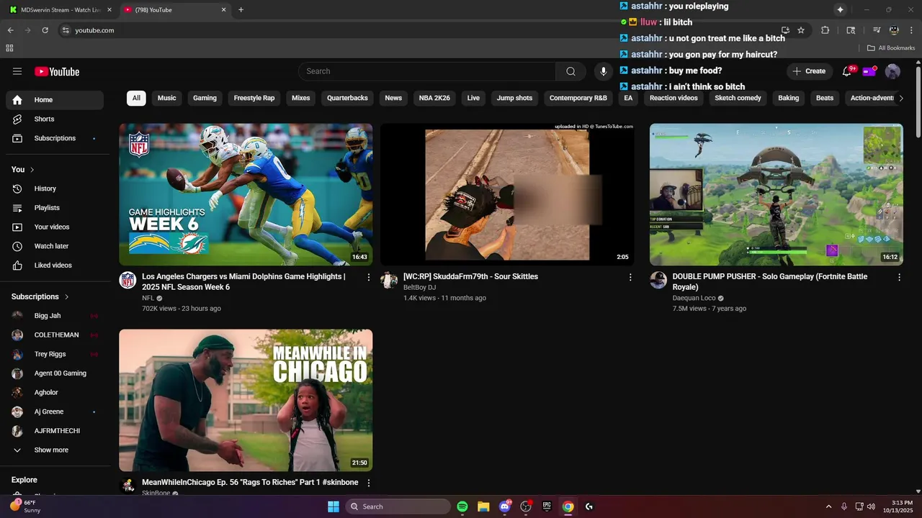Click the search magnifier button

pos(570,71)
